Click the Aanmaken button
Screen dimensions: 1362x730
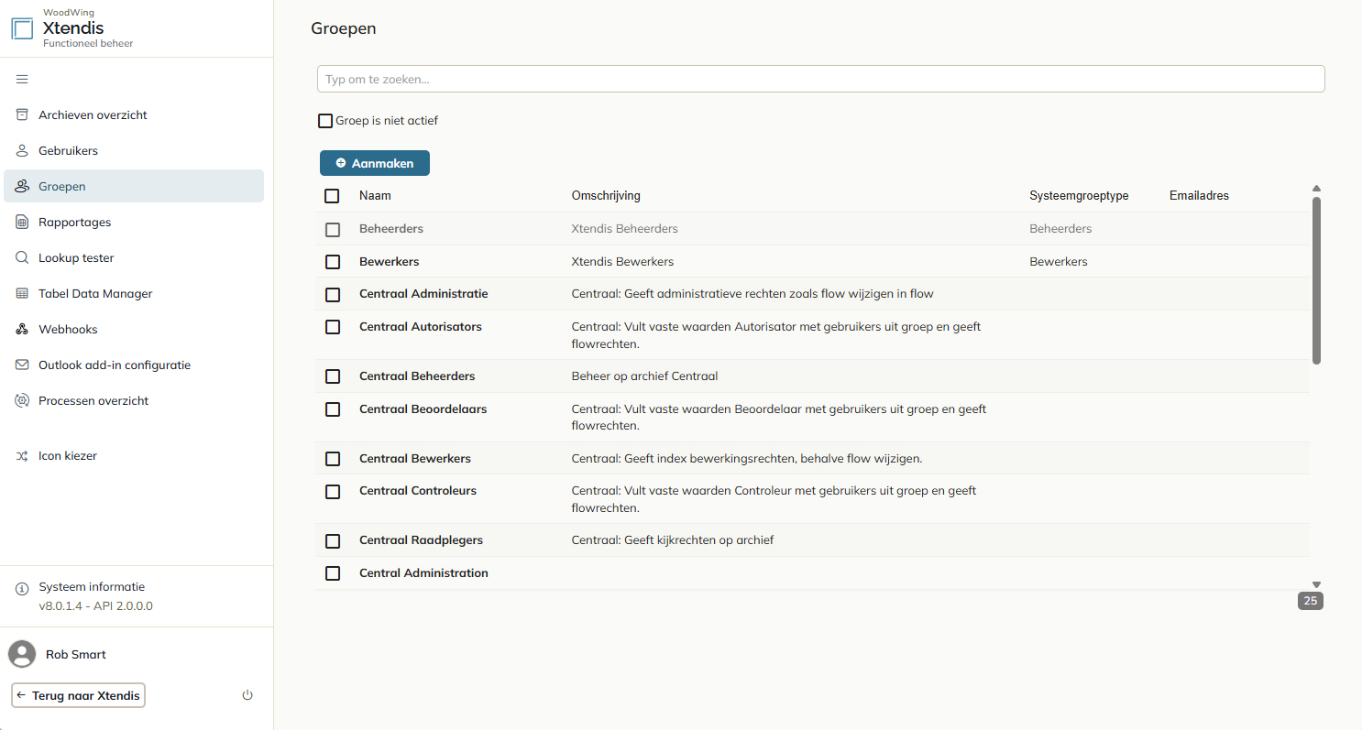pos(375,163)
